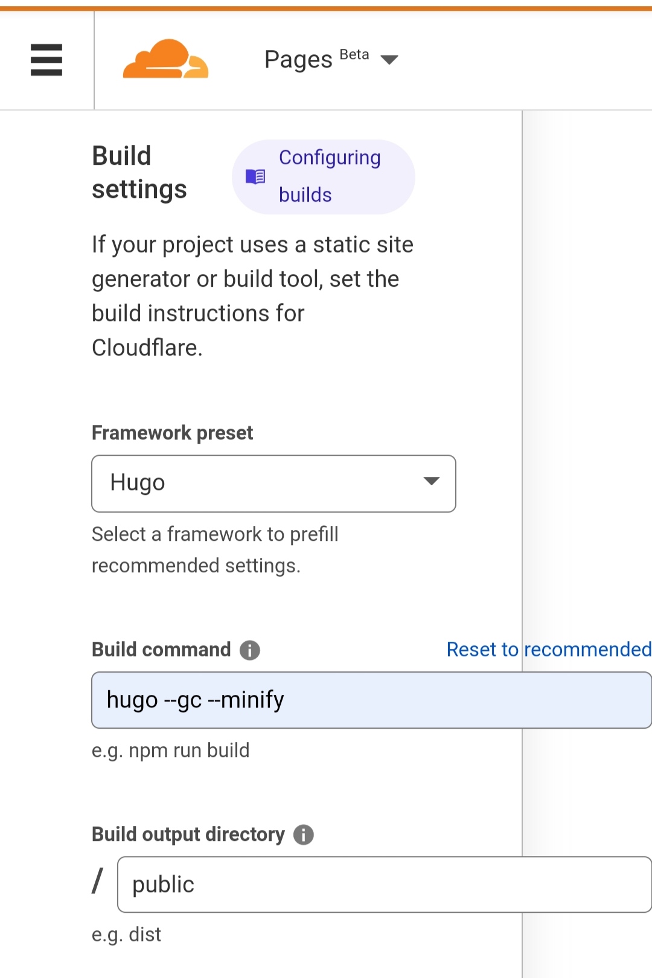
Task: Open the hamburger navigation menu
Action: point(46,60)
